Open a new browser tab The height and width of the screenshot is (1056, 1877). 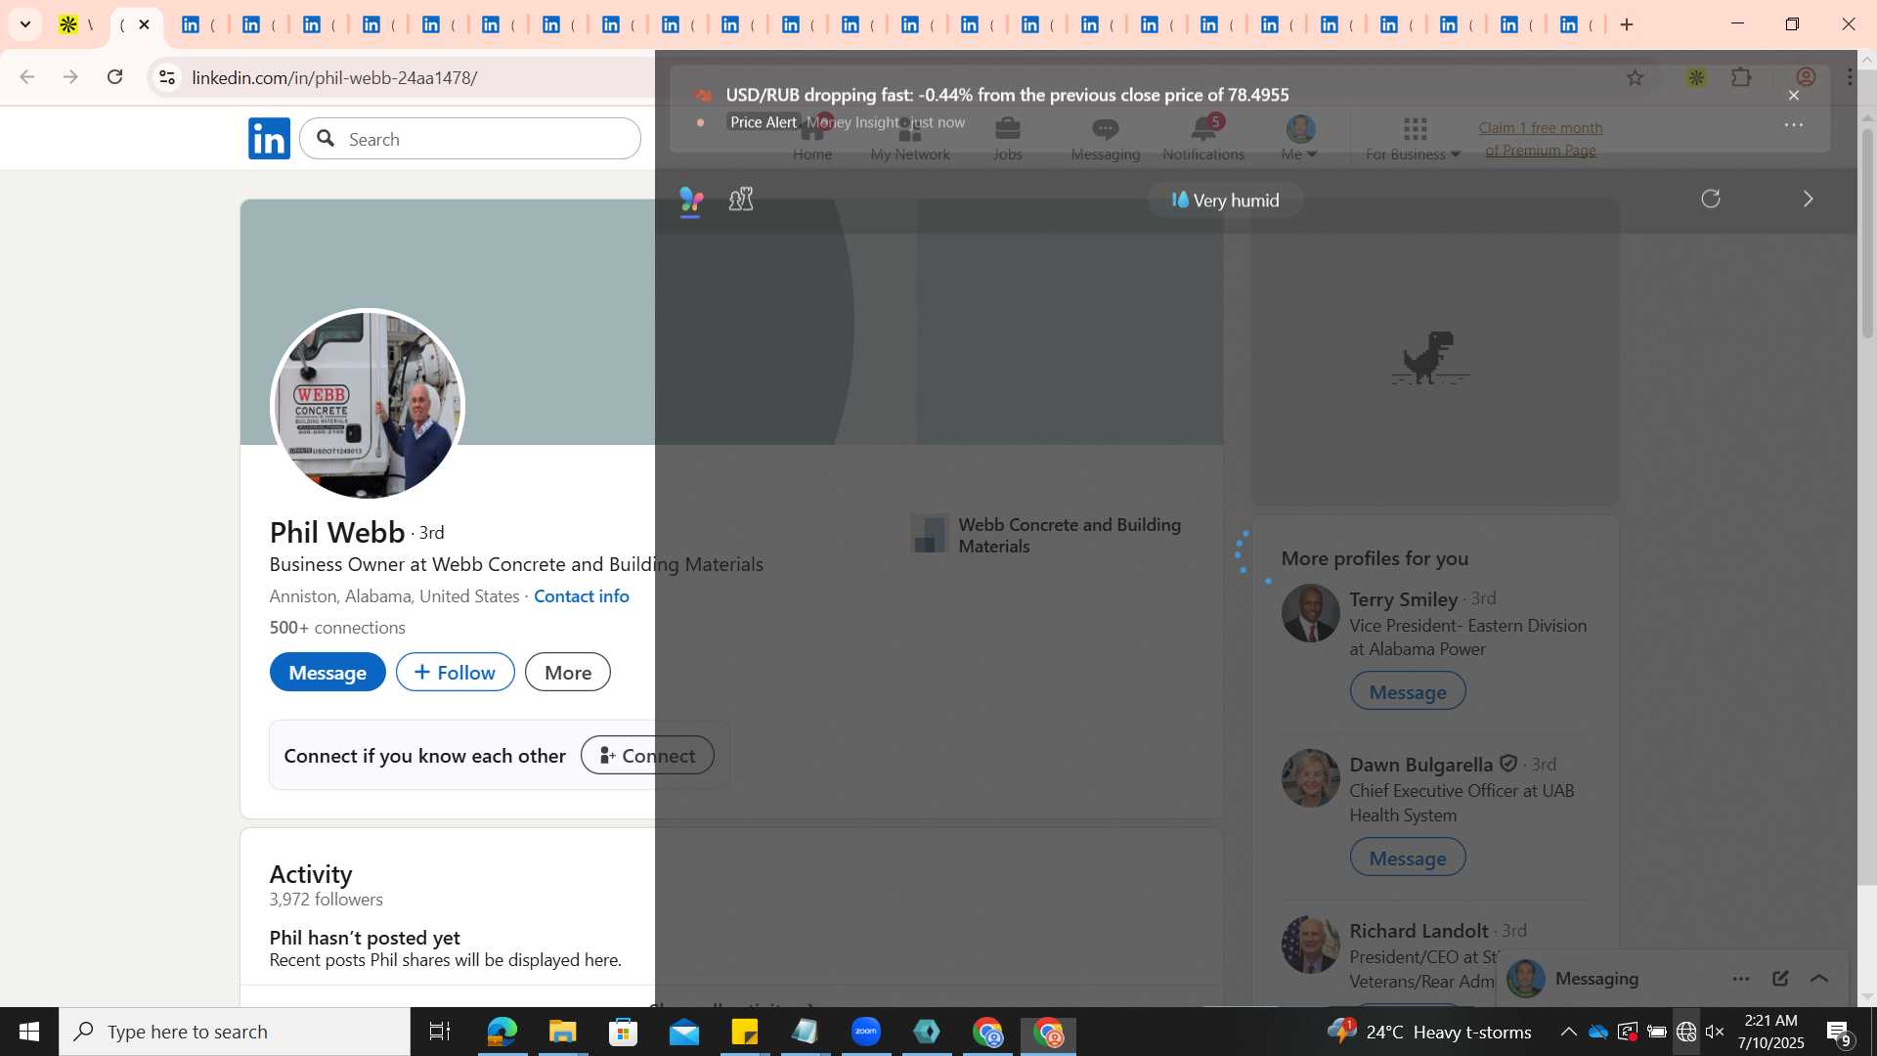[x=1627, y=24]
